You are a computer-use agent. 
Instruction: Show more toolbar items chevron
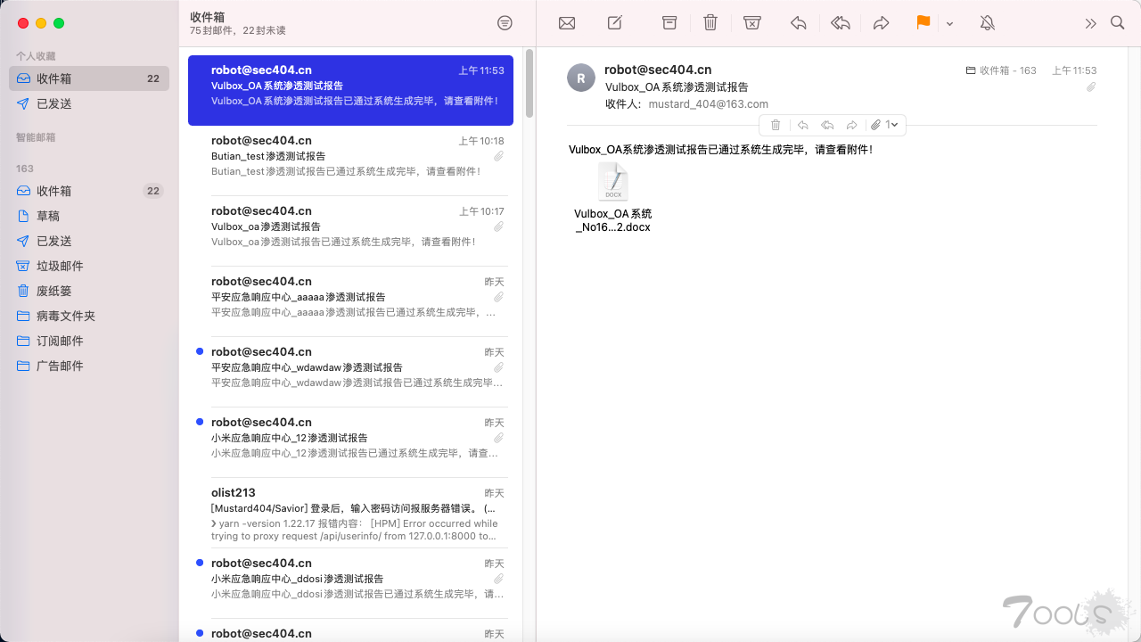tap(1090, 24)
